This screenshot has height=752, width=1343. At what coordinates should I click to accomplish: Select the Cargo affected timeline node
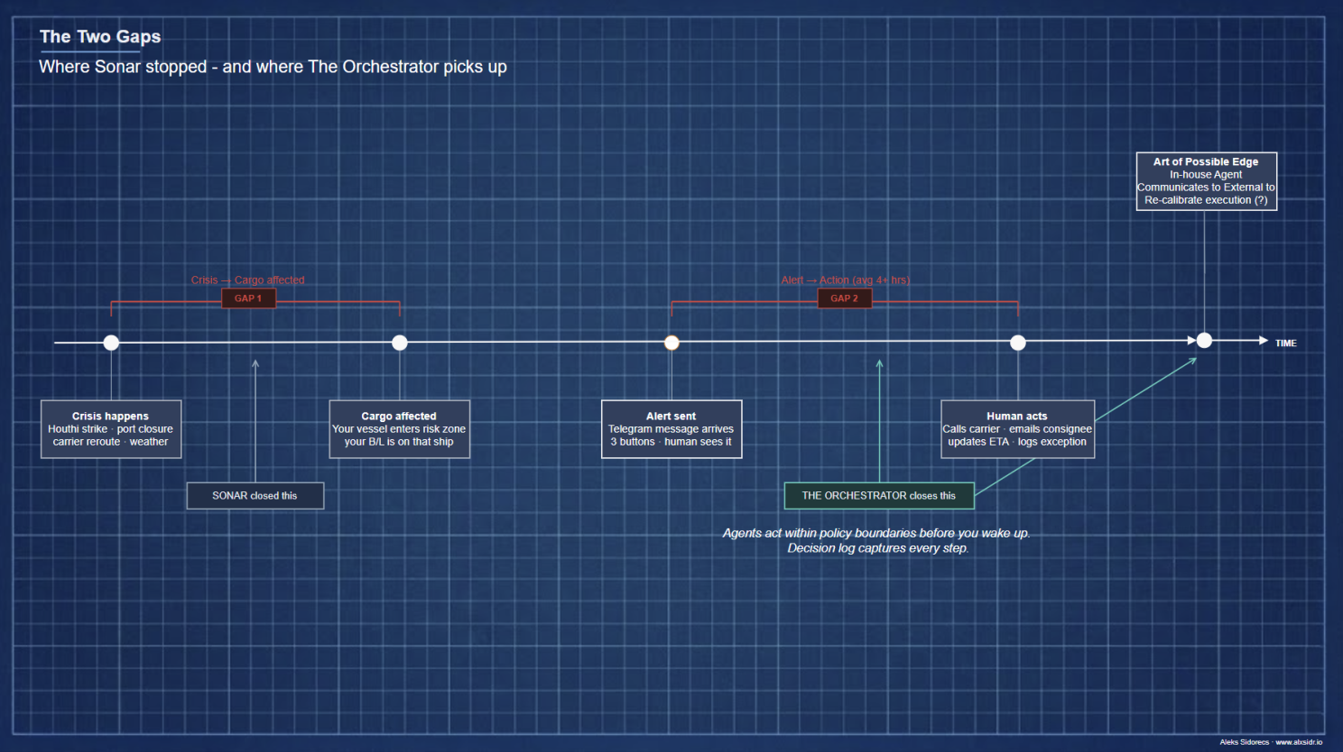tap(400, 343)
